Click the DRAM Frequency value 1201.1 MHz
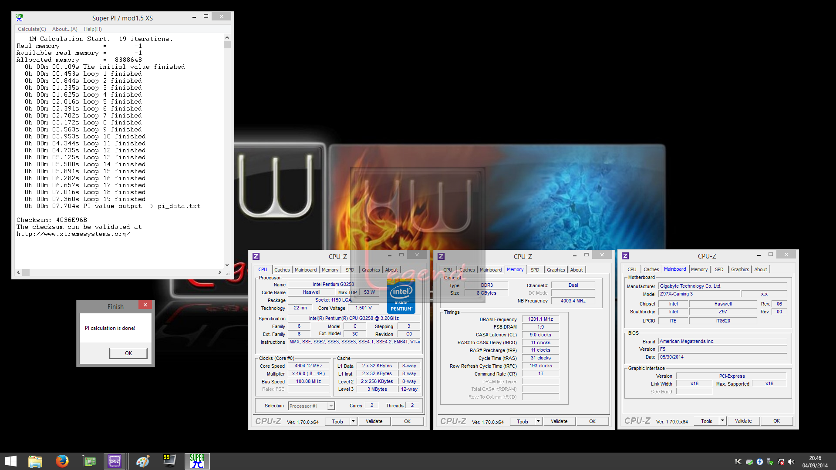Viewport: 836px width, 470px height. pos(540,319)
